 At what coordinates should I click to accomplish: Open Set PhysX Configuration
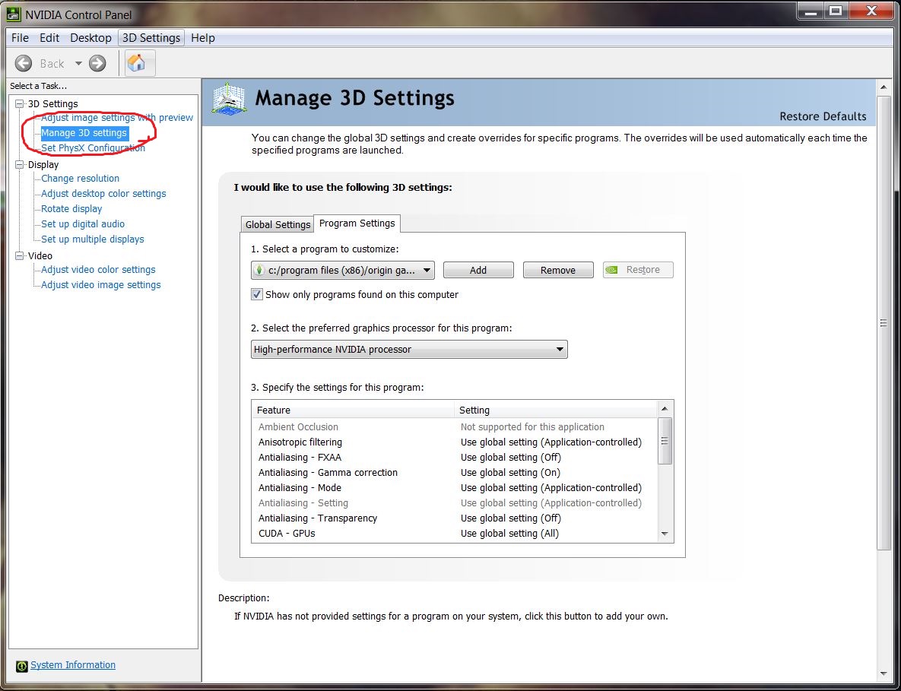(x=93, y=148)
